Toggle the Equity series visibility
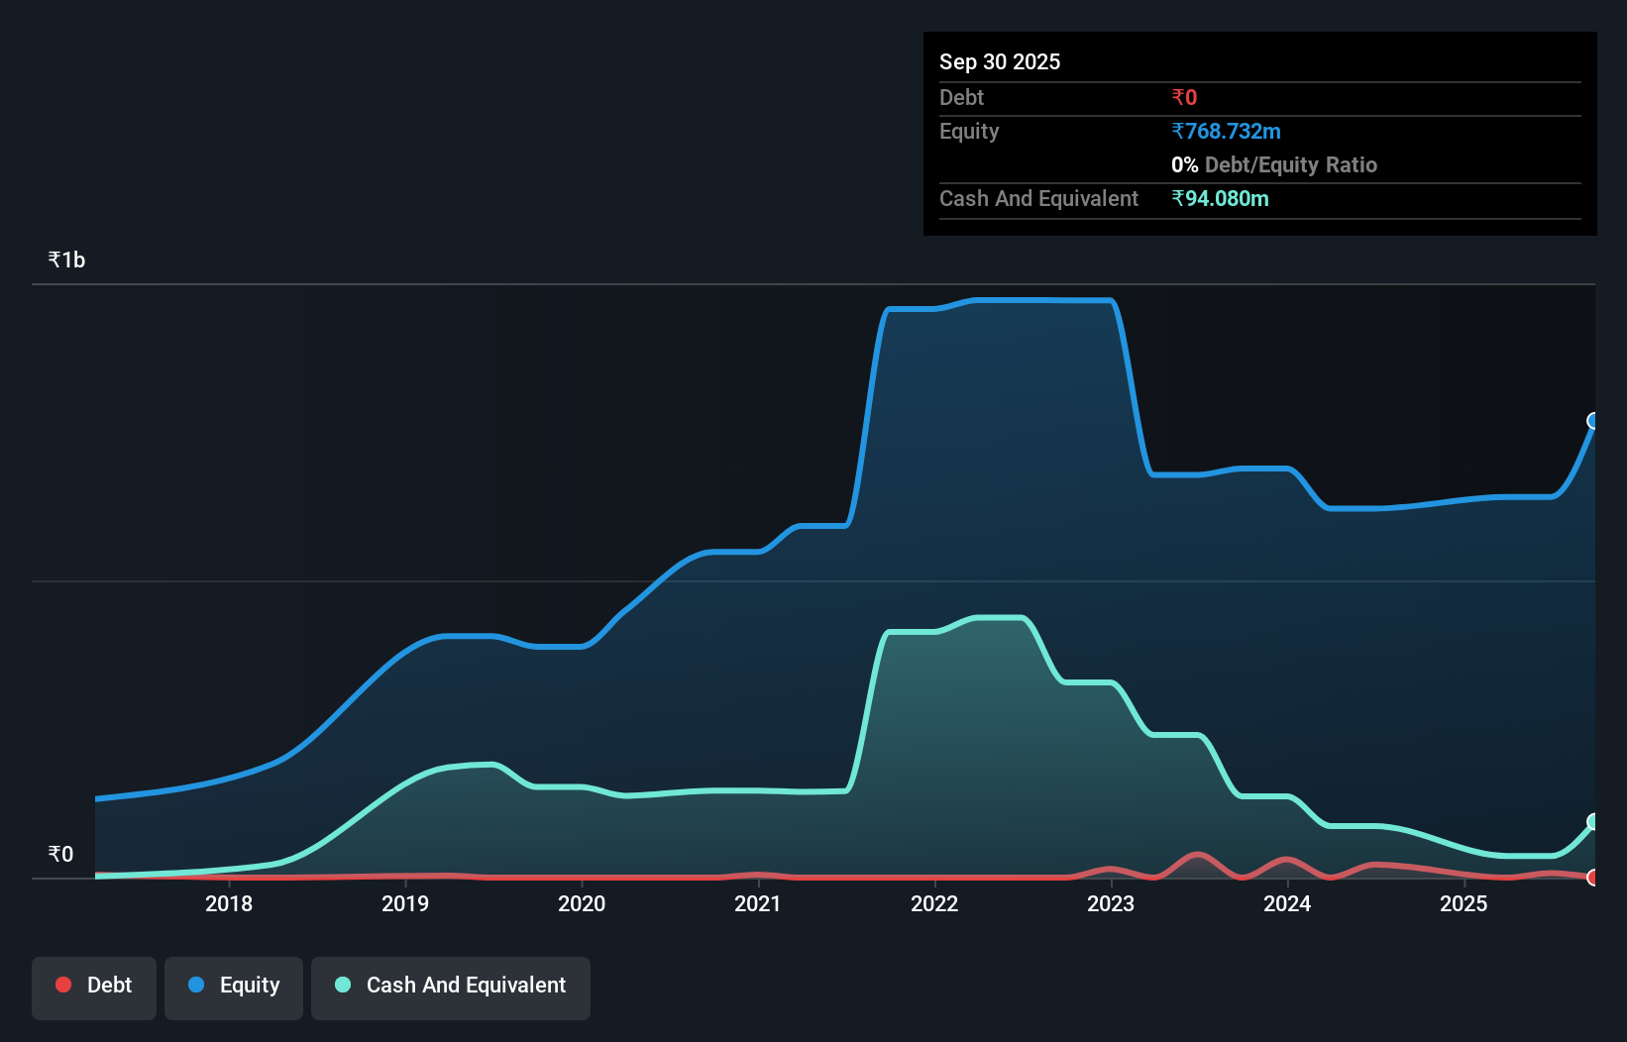Image resolution: width=1627 pixels, height=1042 pixels. tap(233, 988)
